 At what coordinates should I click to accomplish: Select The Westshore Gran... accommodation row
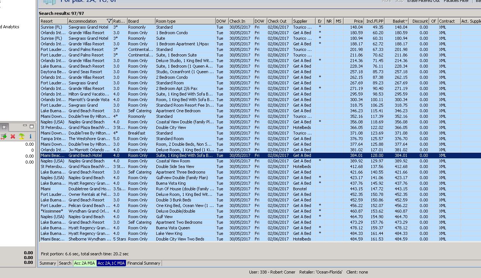coord(260,139)
